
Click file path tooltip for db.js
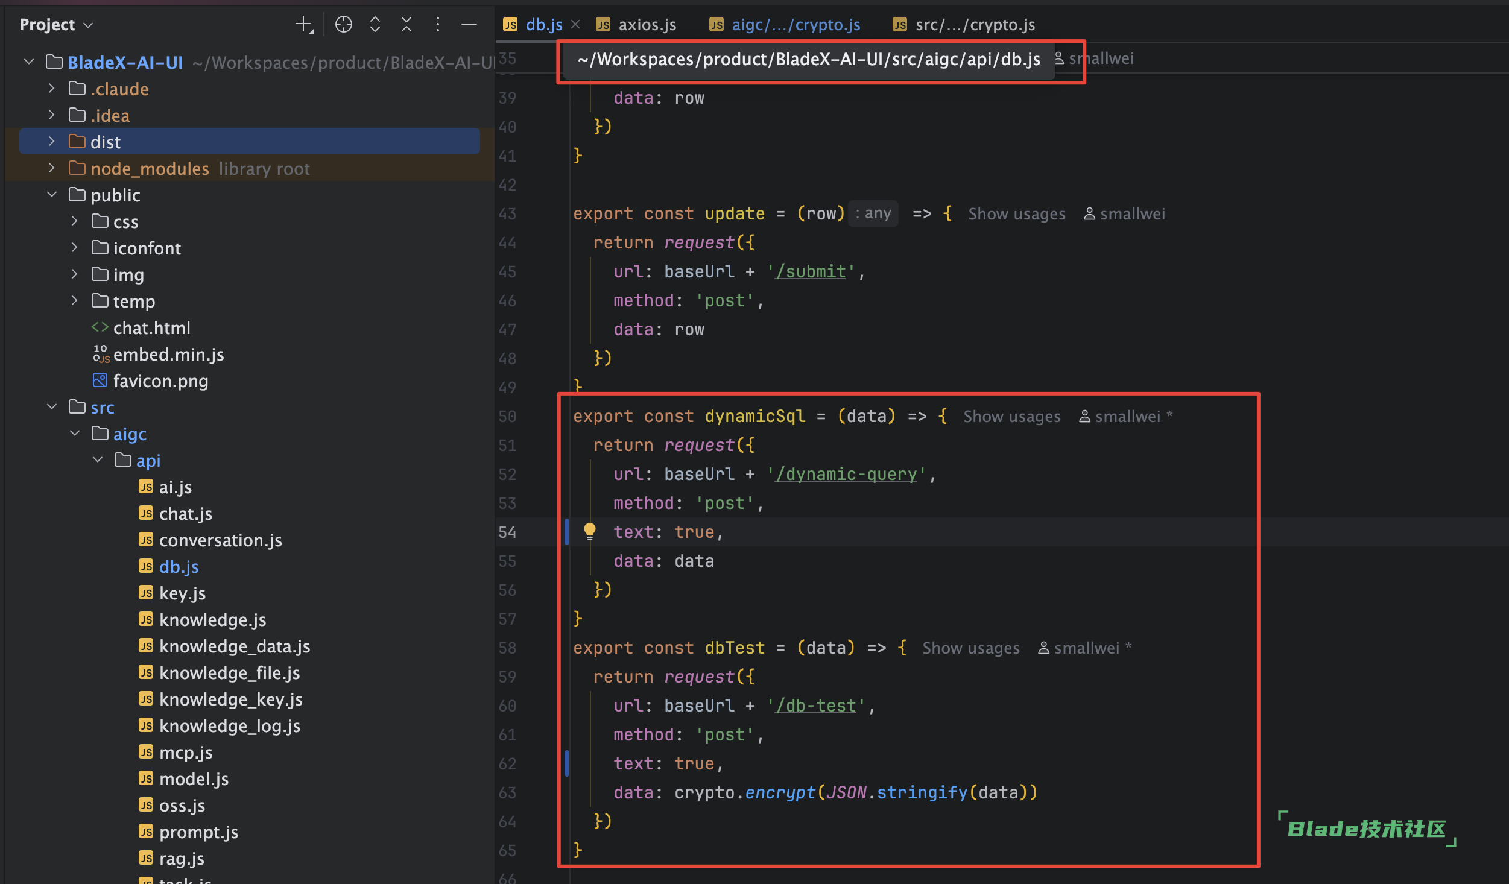click(809, 60)
